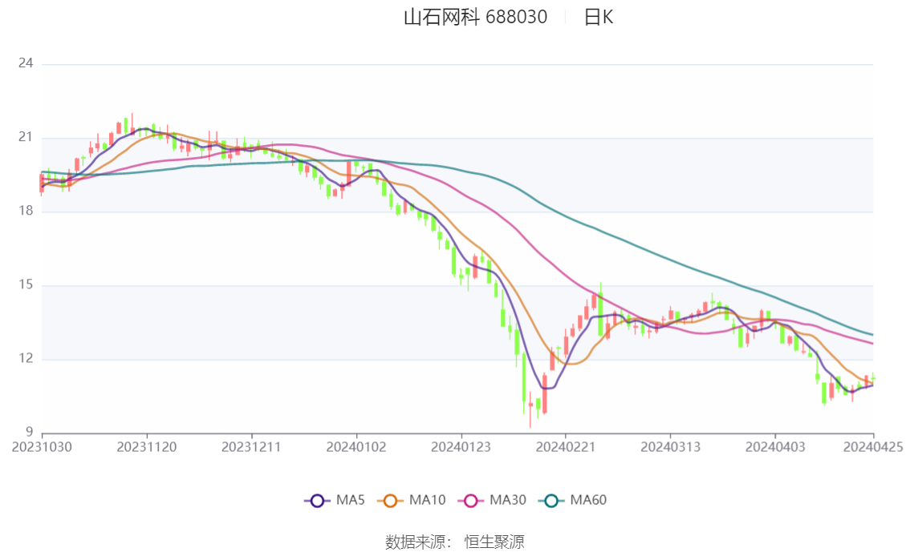Click the 9 price axis label
Screen dimensions: 910x552
(30, 432)
